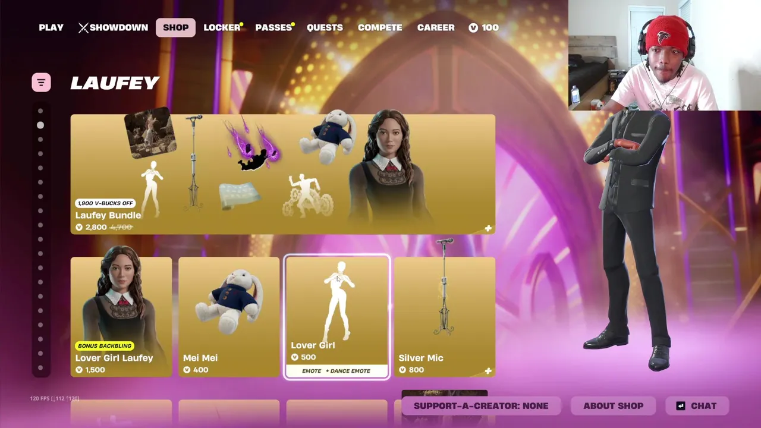The image size is (761, 428).
Task: Open the ABOUT SHOP button
Action: 613,406
